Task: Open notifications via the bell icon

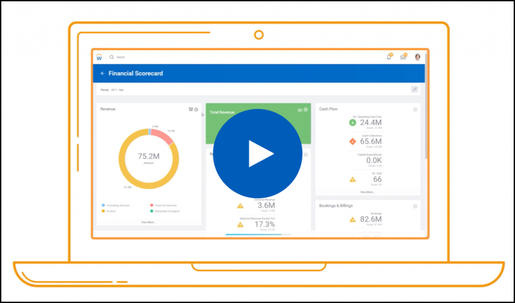Action: pos(389,57)
